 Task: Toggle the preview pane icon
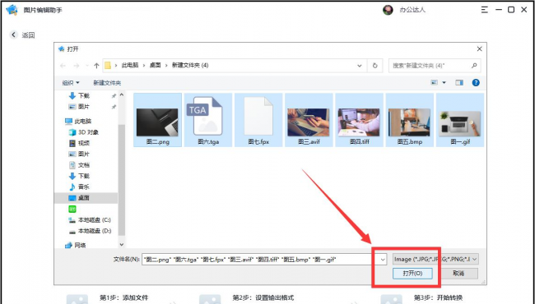pyautogui.click(x=459, y=82)
